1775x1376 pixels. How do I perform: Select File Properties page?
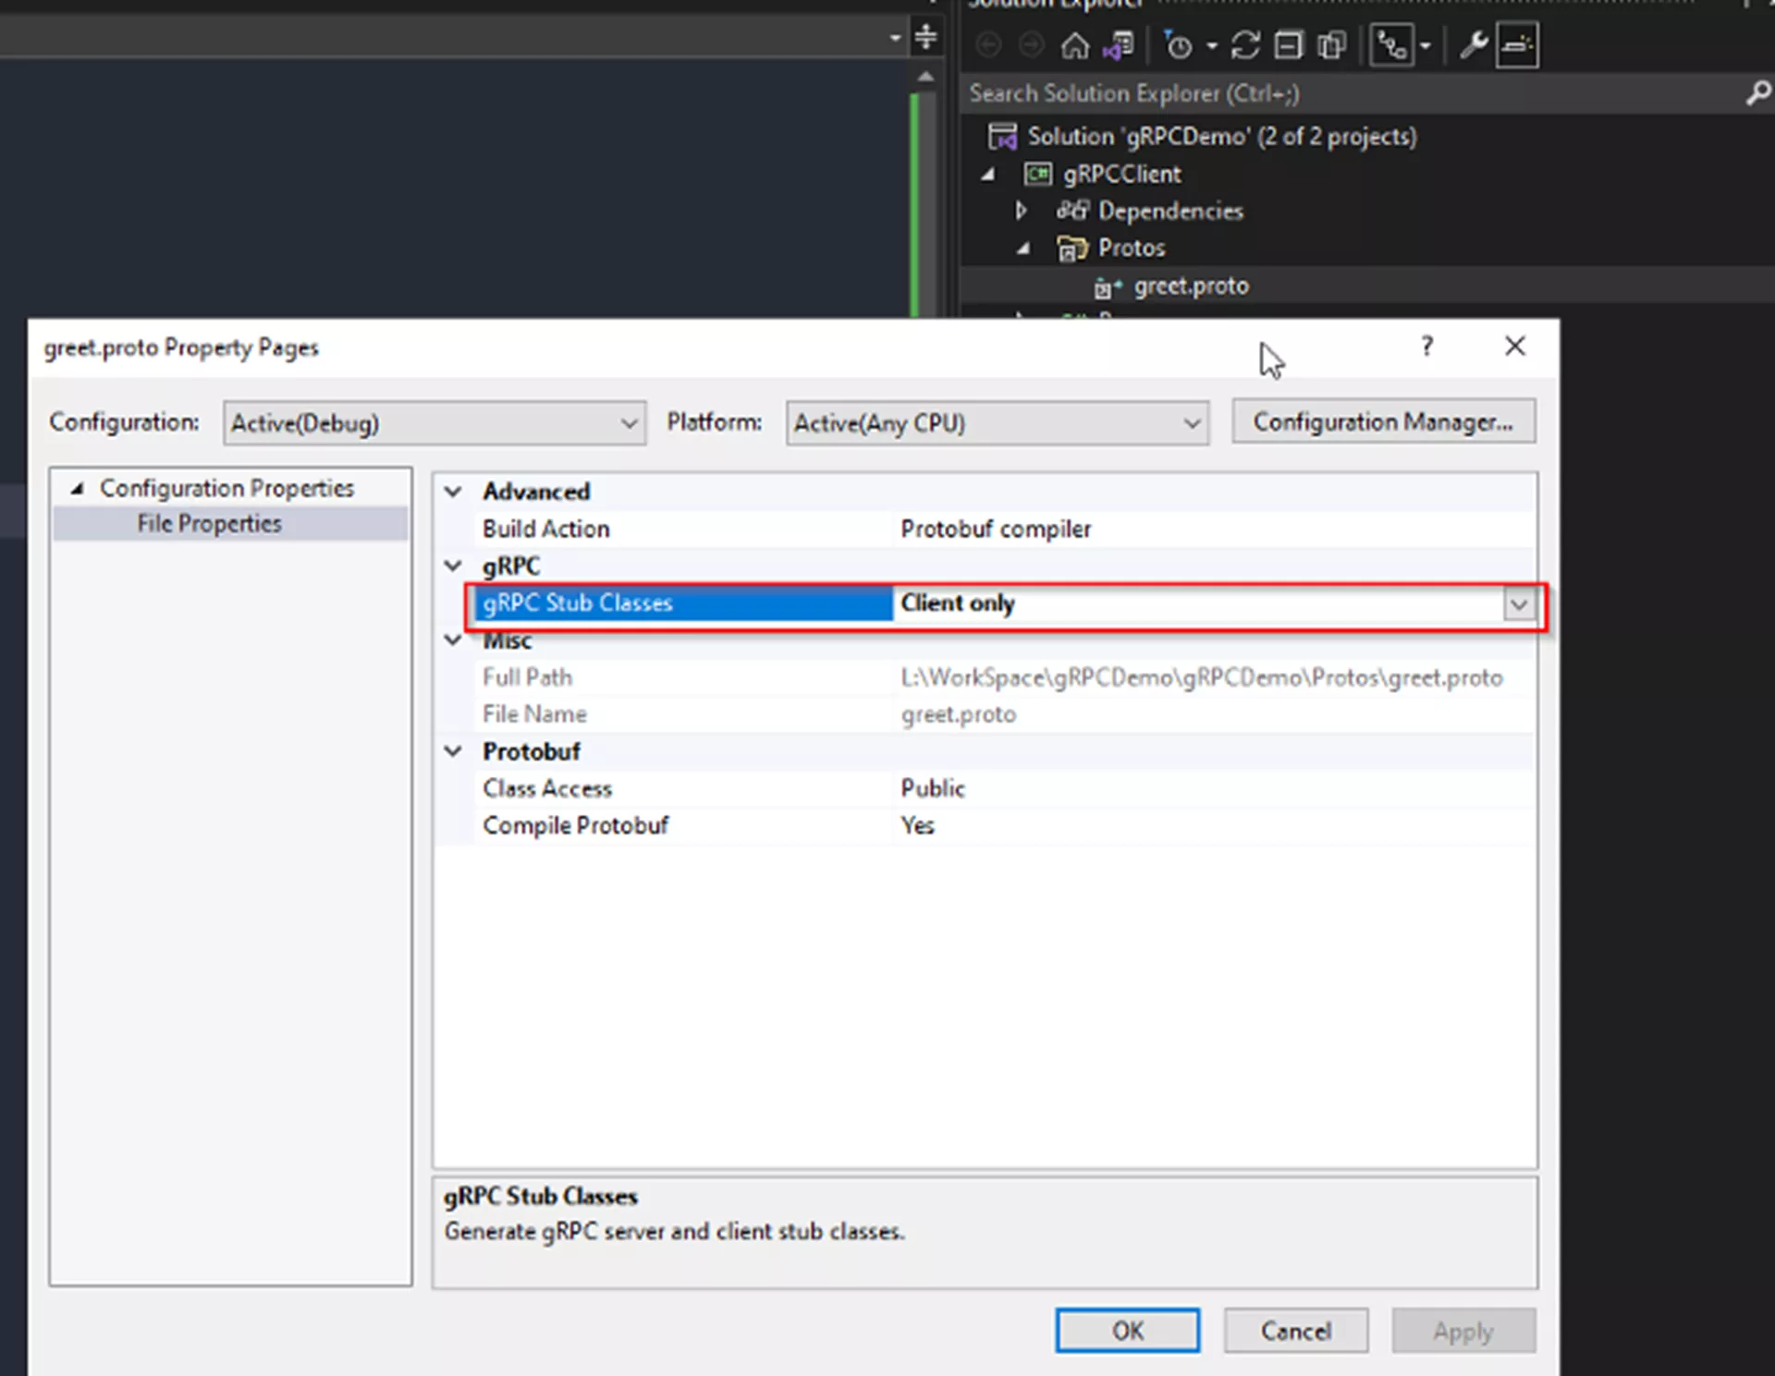[x=209, y=523]
